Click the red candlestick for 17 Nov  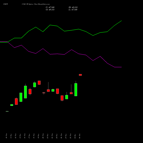tap(30, 92)
